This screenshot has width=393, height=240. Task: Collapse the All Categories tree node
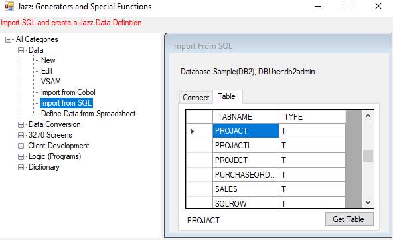pyautogui.click(x=8, y=39)
